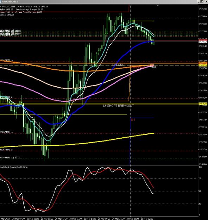This screenshot has height=220, width=208.
Task: Click the stochastic 50 level scale value
Action: pyautogui.click(x=200, y=191)
